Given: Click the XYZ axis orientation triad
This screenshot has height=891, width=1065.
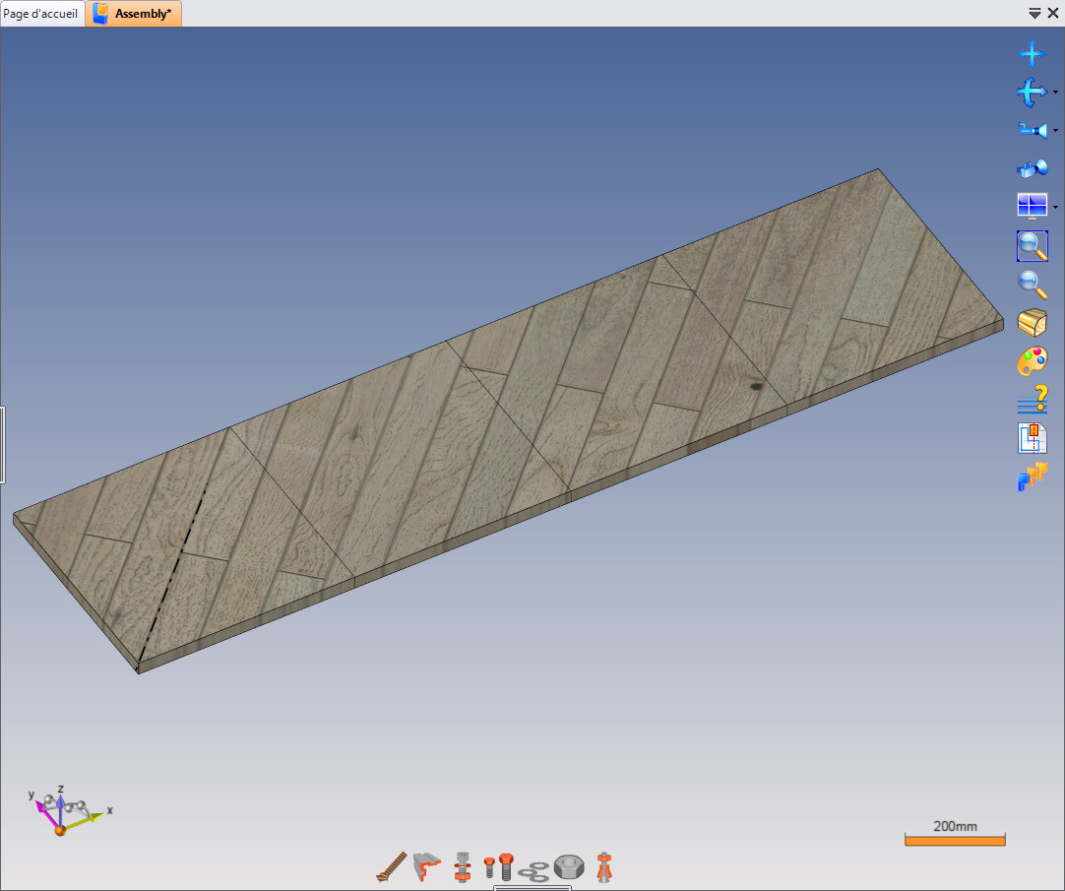Looking at the screenshot, I should pos(69,809).
